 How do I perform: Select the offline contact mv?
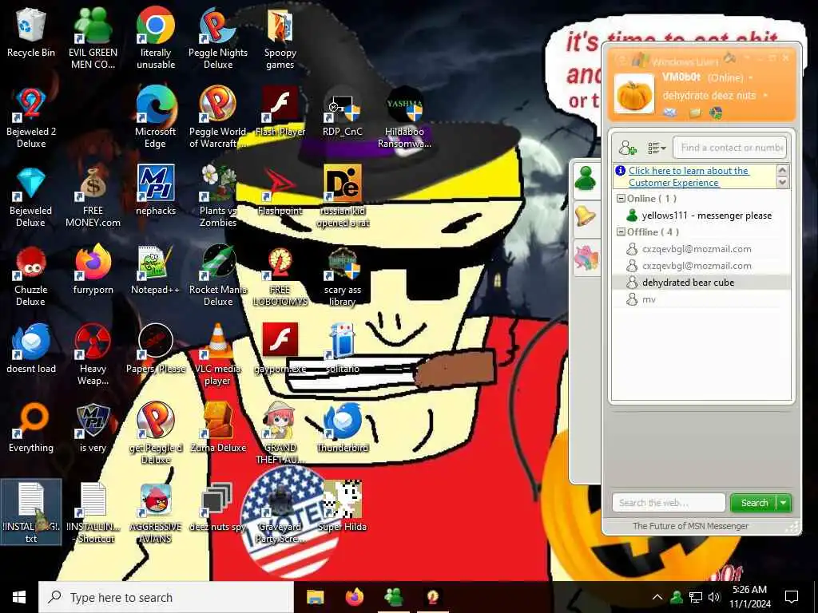coord(701,299)
